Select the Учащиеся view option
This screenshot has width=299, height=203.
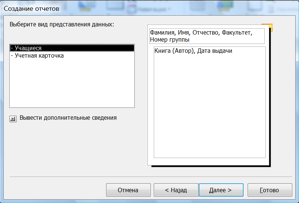click(72, 48)
